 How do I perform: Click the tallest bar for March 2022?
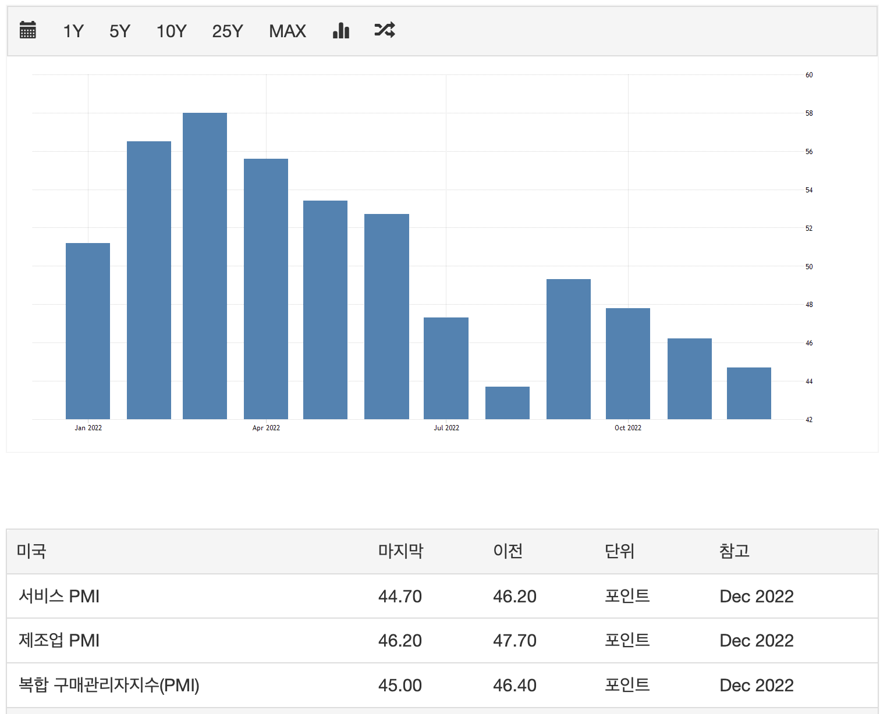coord(205,266)
